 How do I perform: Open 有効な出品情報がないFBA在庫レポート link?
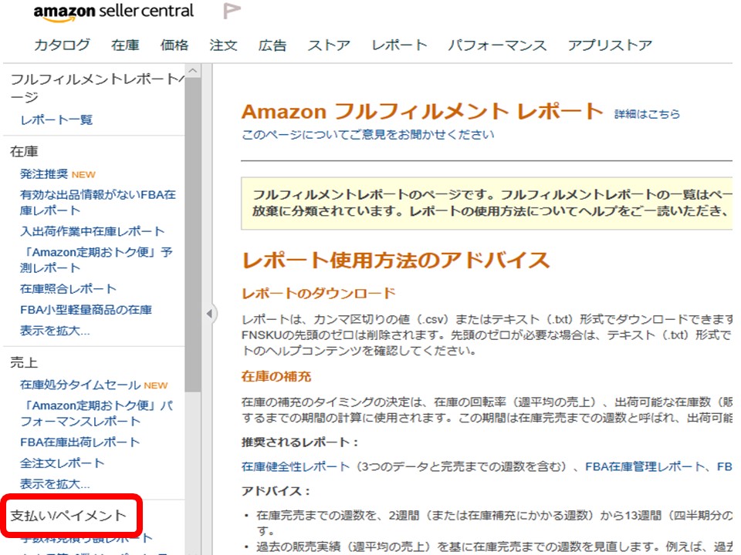pos(98,203)
